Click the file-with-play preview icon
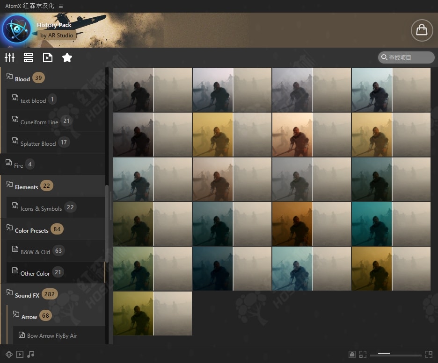Image resolution: width=438 pixels, height=363 pixels. pos(48,57)
